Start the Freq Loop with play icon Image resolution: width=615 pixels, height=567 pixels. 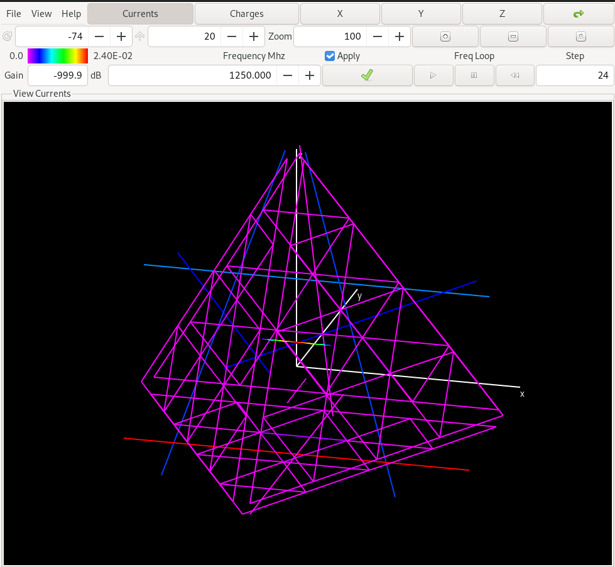(x=433, y=75)
